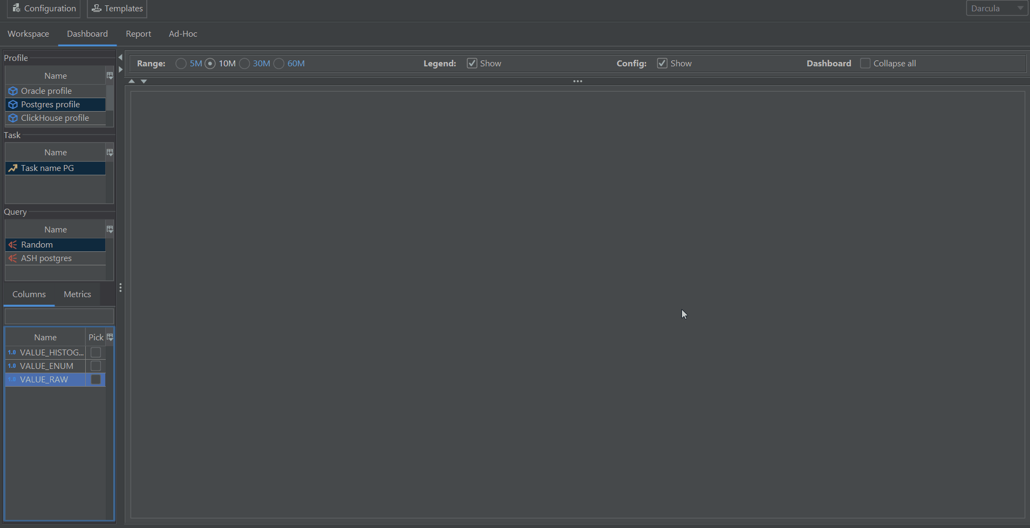Open the Query table column control icon
This screenshot has height=528, width=1030.
[x=110, y=230]
